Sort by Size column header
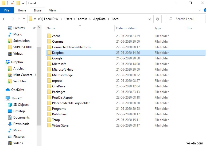206x146 pixels. pyautogui.click(x=189, y=28)
